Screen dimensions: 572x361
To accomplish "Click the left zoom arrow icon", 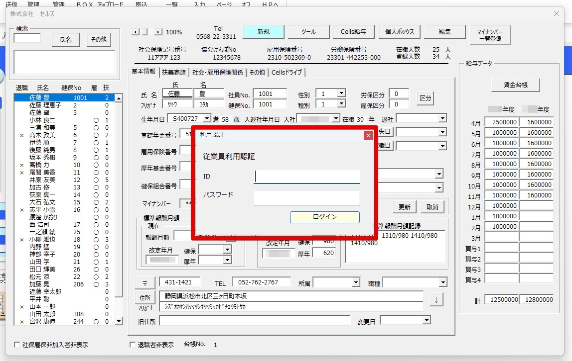I will (x=135, y=32).
